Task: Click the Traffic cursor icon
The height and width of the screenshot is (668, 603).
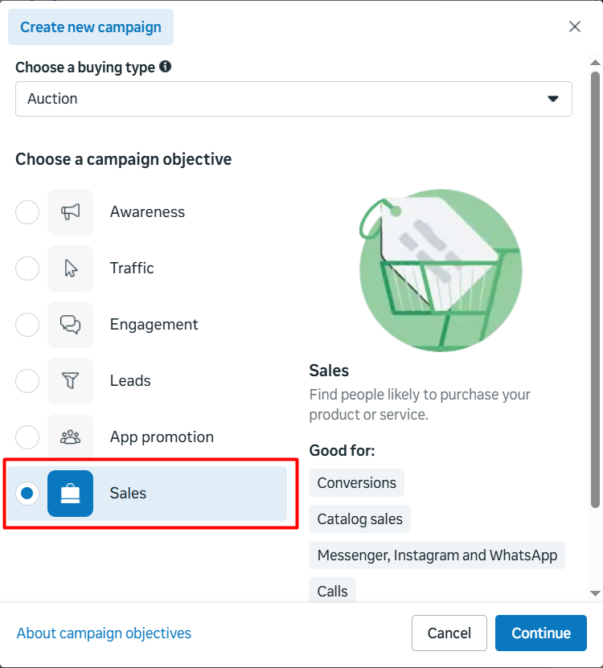Action: [70, 268]
